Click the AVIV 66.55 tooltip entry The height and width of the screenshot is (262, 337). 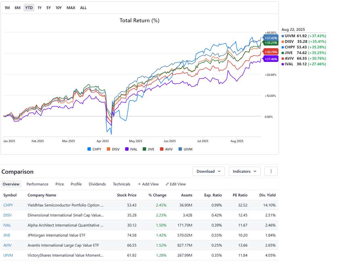pos(304,58)
